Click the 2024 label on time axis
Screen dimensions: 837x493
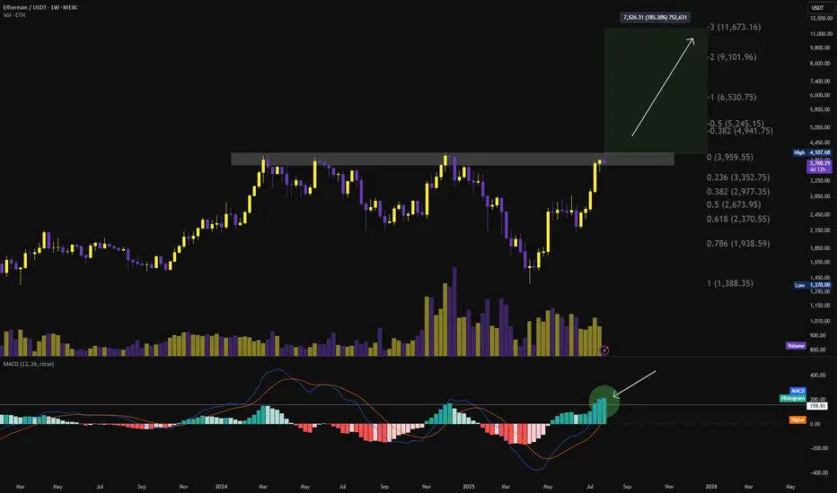221,487
